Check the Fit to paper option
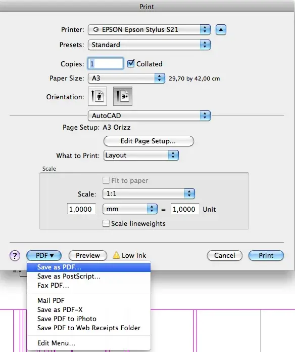The image size is (295, 352). point(106,180)
